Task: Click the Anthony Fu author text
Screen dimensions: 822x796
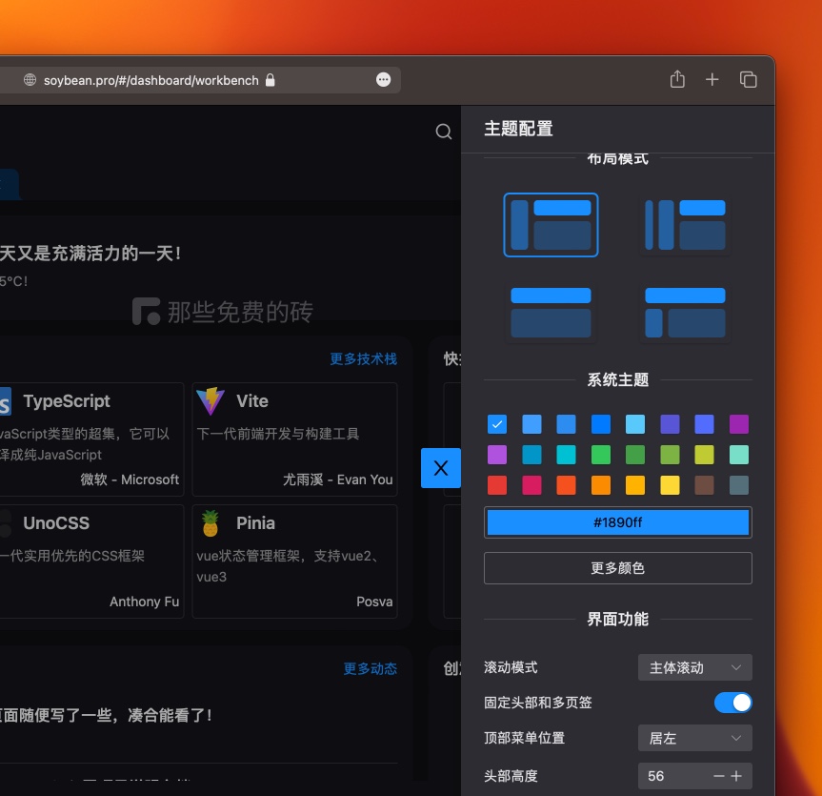Action: (x=144, y=602)
